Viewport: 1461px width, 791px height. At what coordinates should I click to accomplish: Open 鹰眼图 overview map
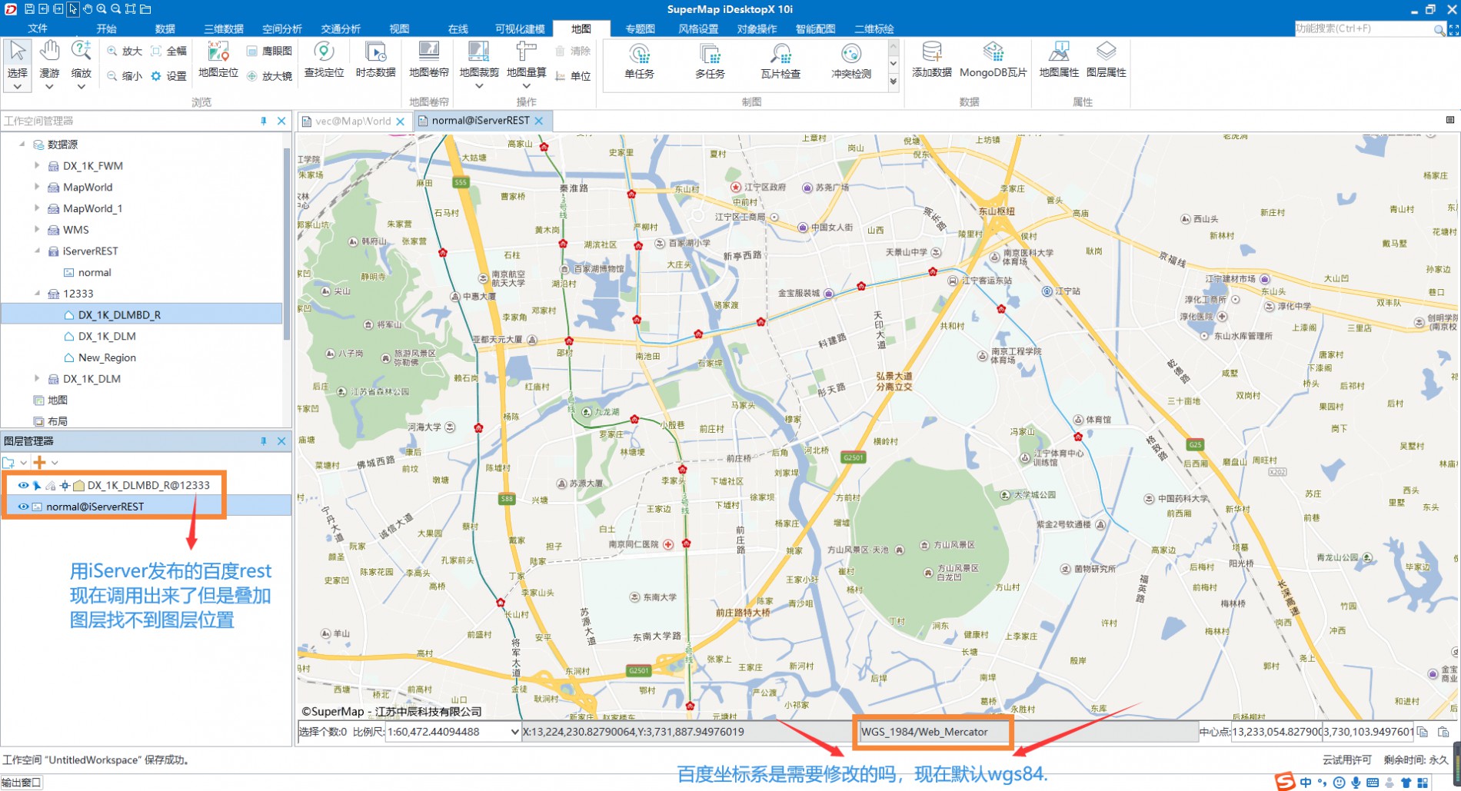point(269,51)
